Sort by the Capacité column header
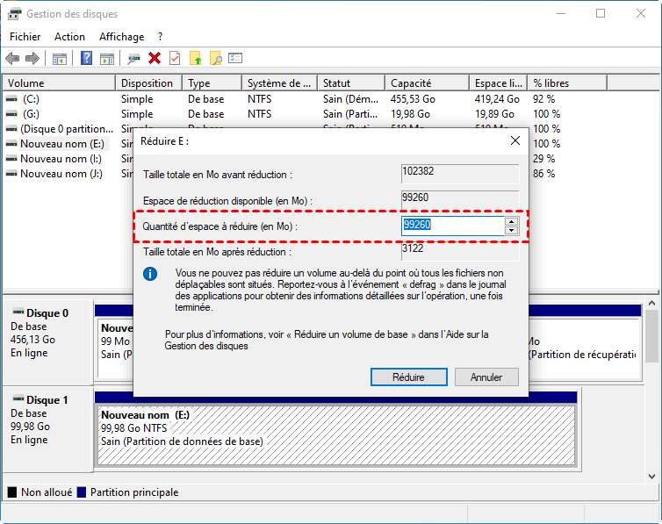Image resolution: width=662 pixels, height=524 pixels. coord(428,83)
